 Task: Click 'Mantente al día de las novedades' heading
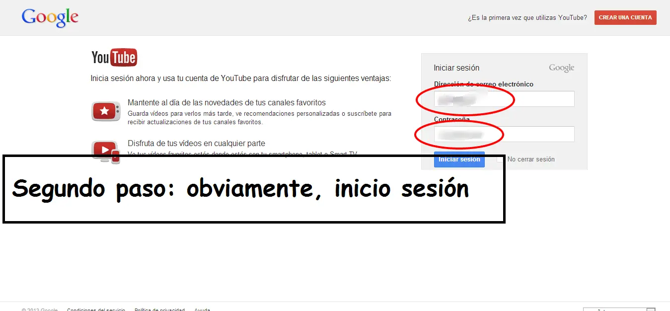(x=226, y=103)
